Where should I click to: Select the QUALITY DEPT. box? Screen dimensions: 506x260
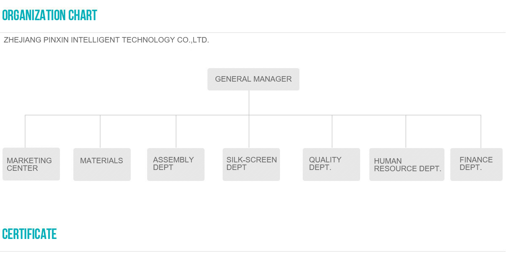pos(331,164)
